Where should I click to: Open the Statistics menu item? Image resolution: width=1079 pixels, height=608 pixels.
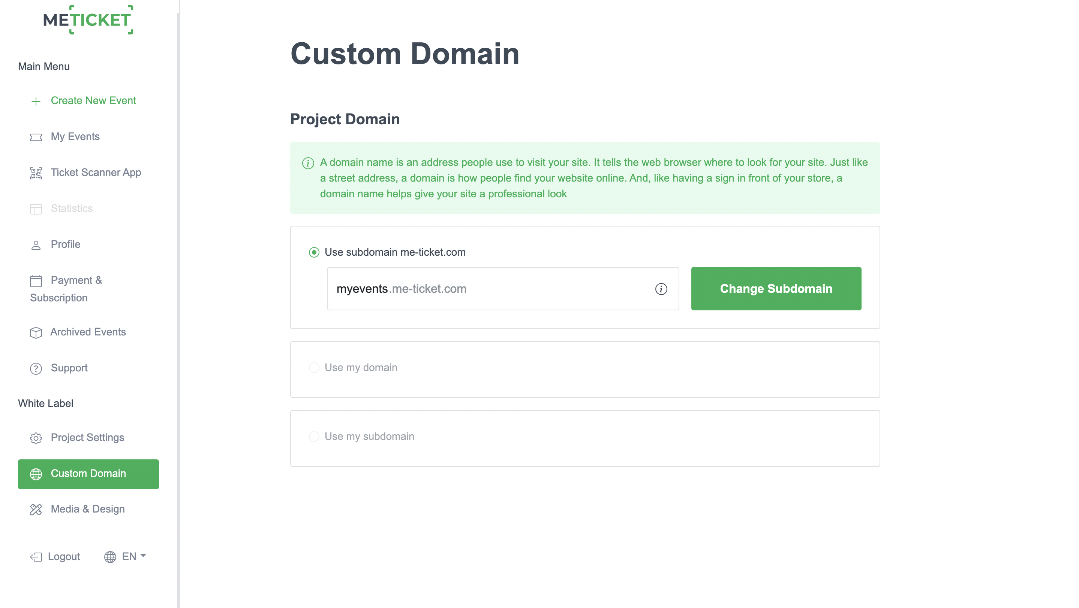point(72,208)
